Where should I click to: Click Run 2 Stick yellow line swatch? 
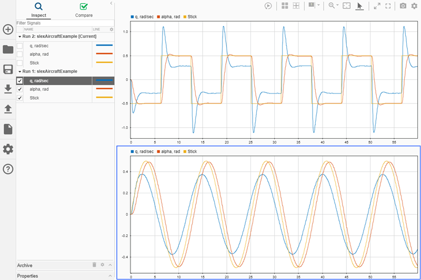104,62
